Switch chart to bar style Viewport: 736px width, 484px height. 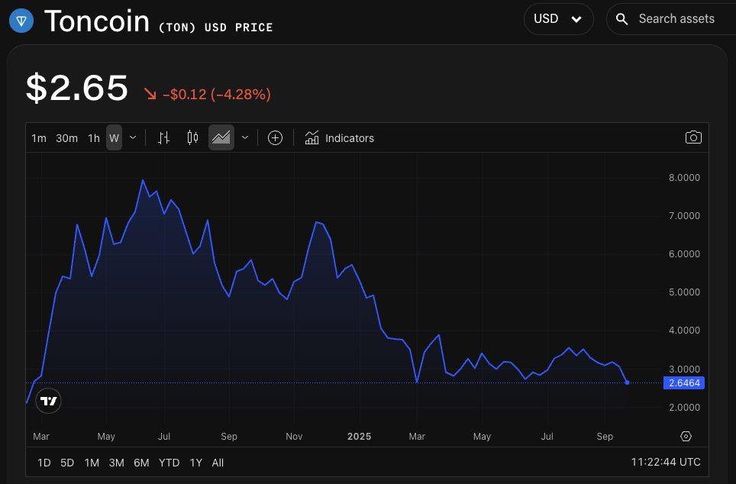[163, 138]
